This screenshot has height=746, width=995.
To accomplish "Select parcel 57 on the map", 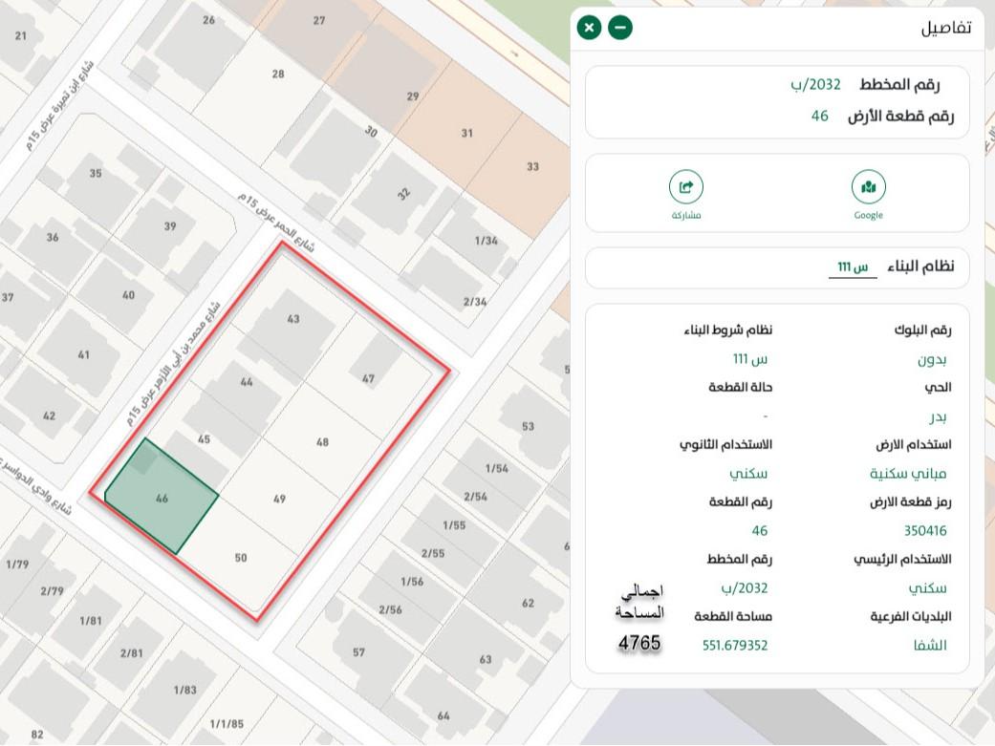I will click(358, 653).
